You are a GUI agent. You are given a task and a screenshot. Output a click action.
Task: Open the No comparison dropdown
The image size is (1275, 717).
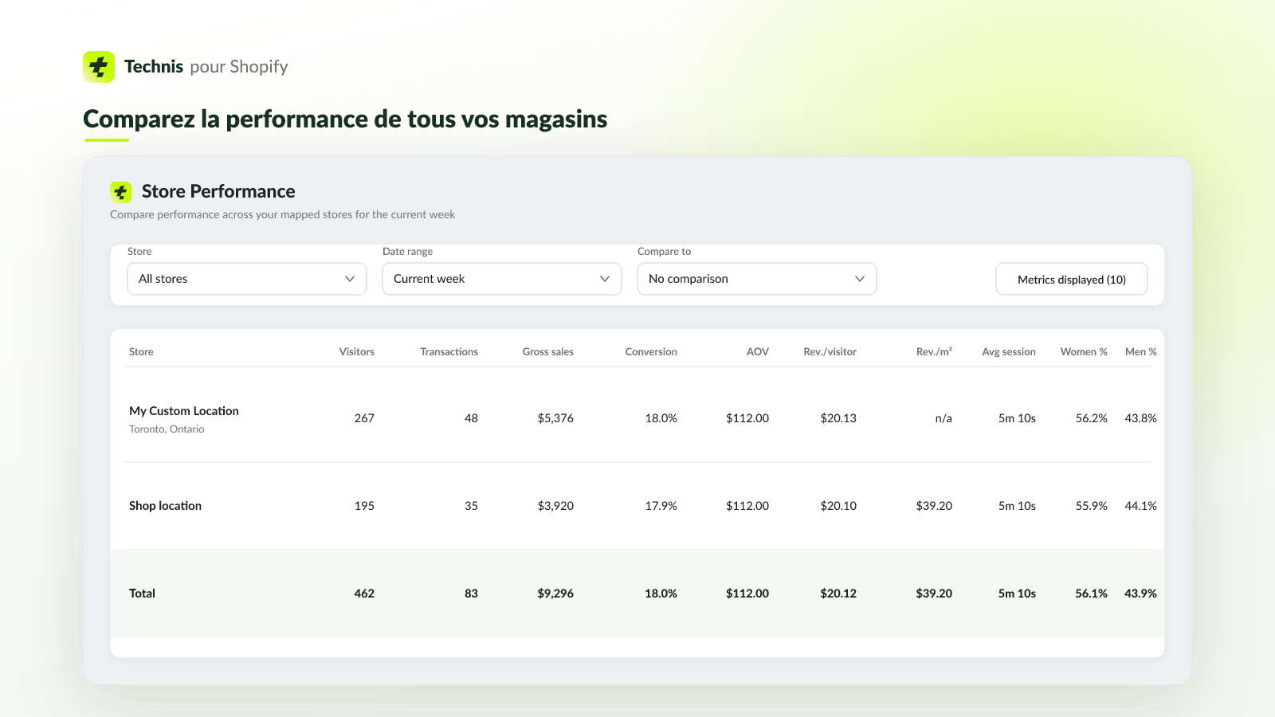coord(757,279)
